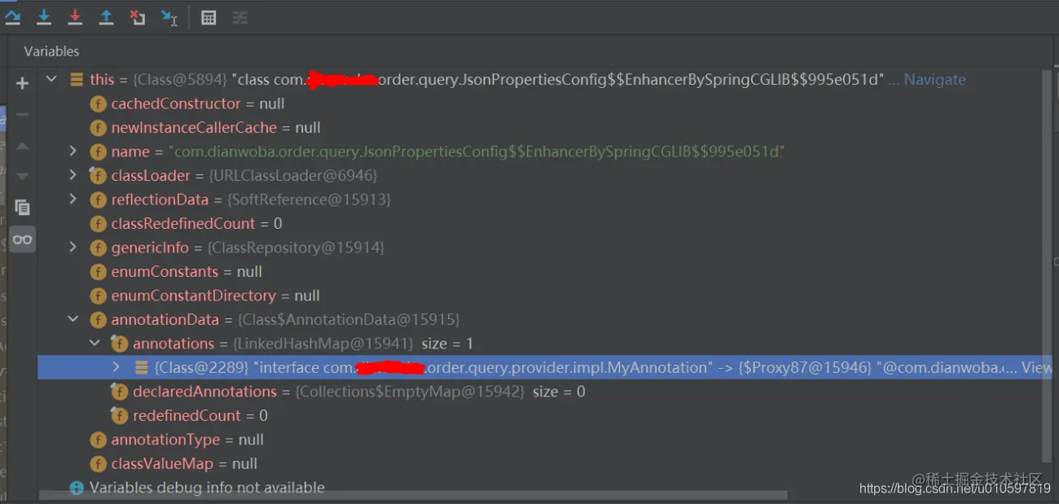Select the Variables tab header
This screenshot has height=504, width=1059.
tap(51, 51)
